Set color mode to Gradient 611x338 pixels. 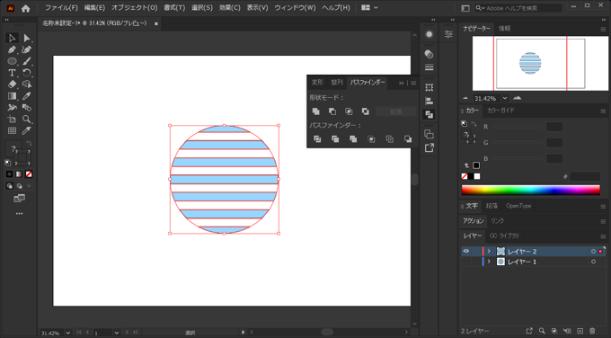point(19,174)
